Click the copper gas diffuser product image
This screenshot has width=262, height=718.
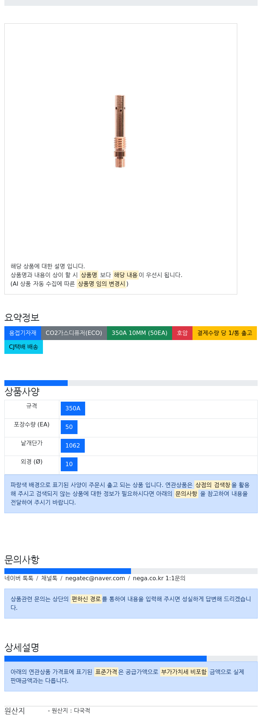(120, 131)
